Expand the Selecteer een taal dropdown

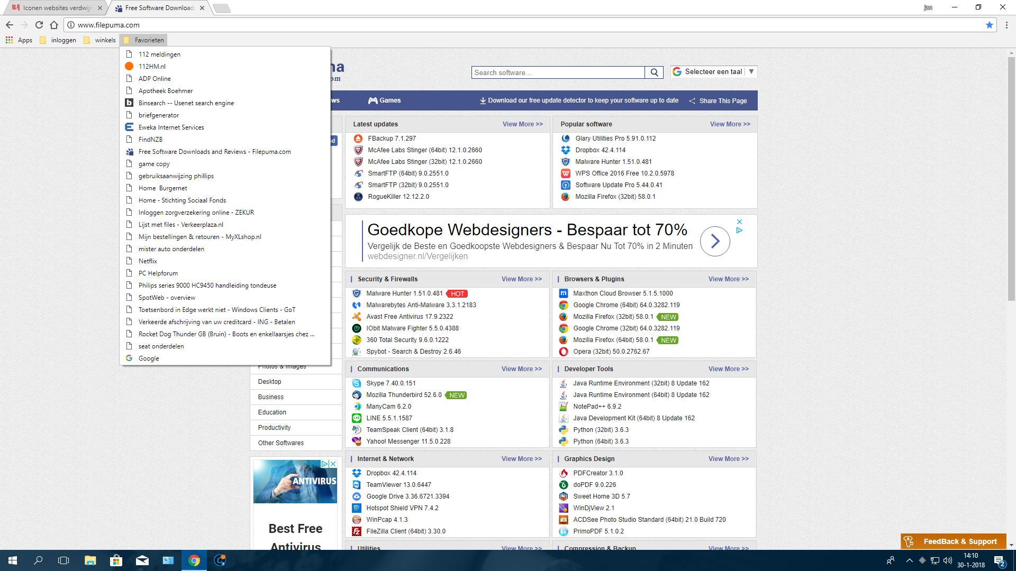coord(714,72)
